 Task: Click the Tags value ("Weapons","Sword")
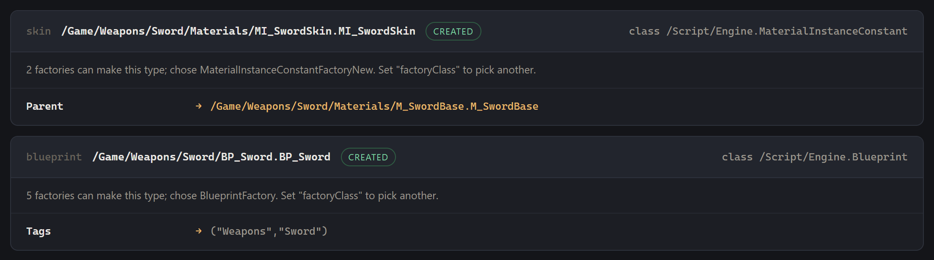(269, 231)
